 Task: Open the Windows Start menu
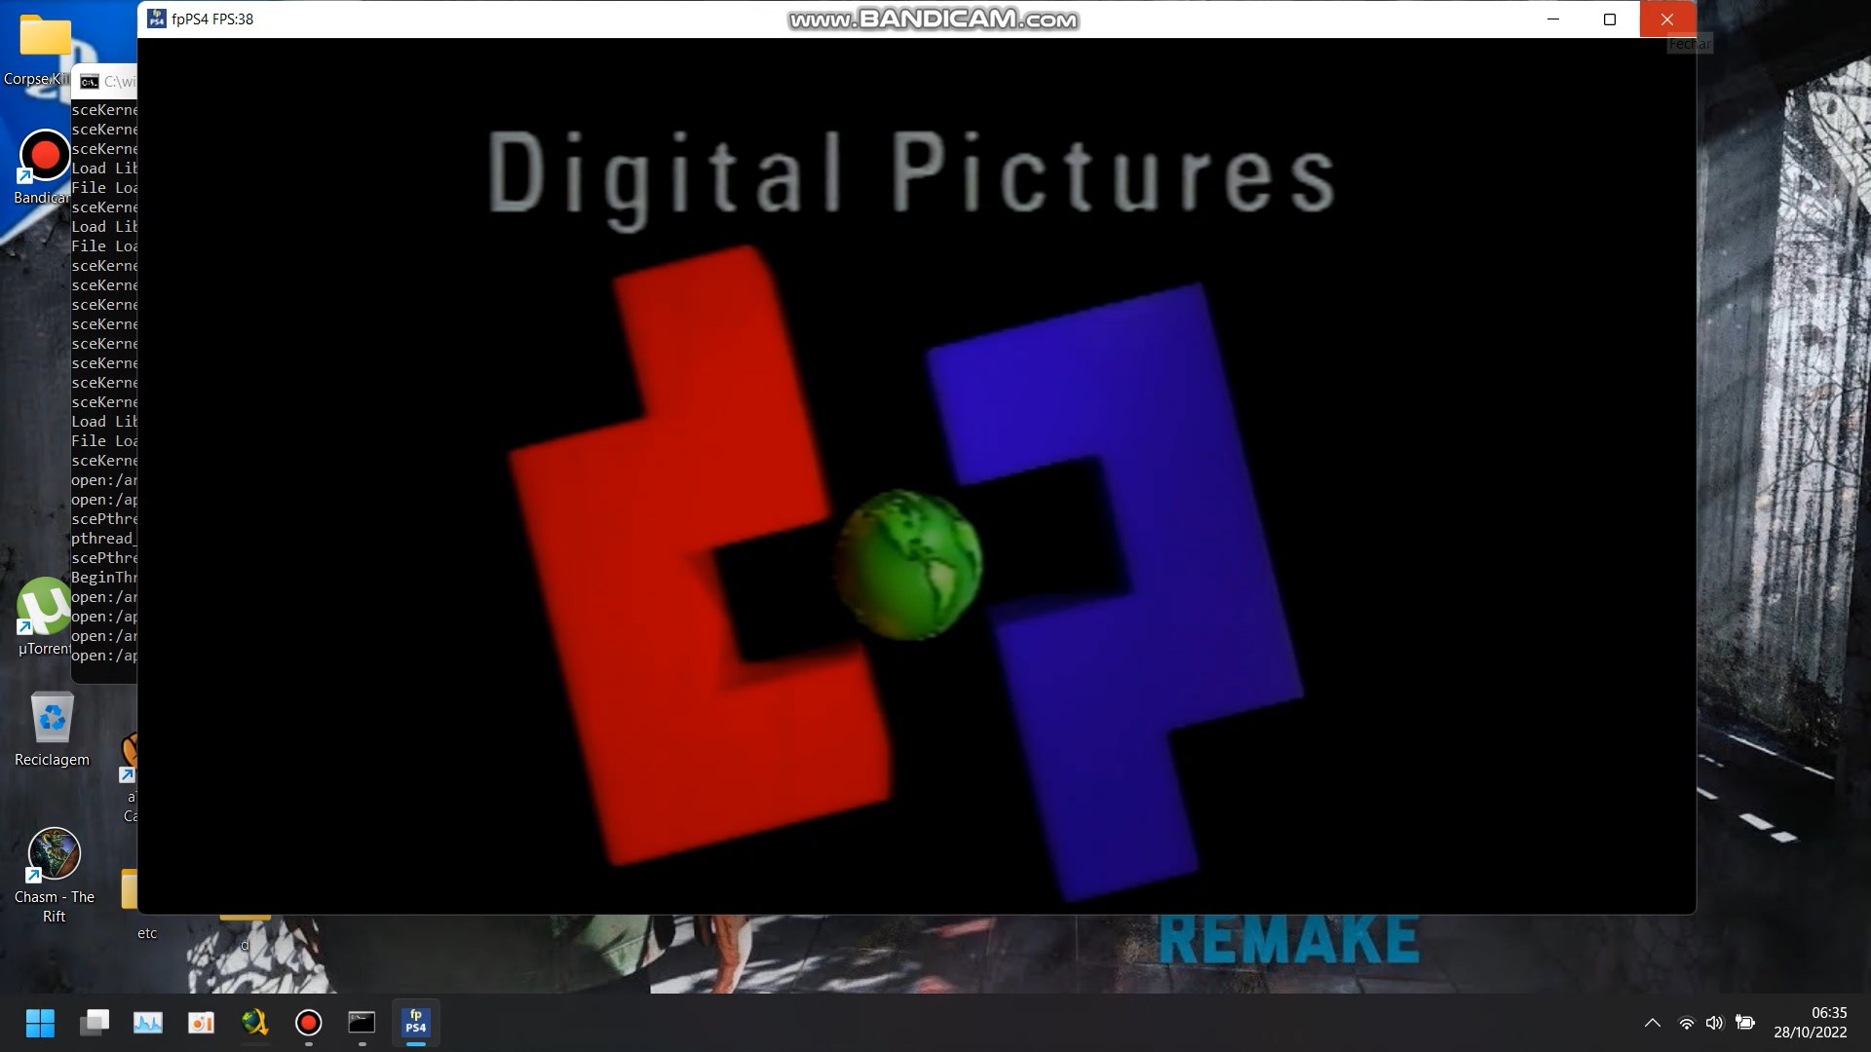[x=40, y=1023]
